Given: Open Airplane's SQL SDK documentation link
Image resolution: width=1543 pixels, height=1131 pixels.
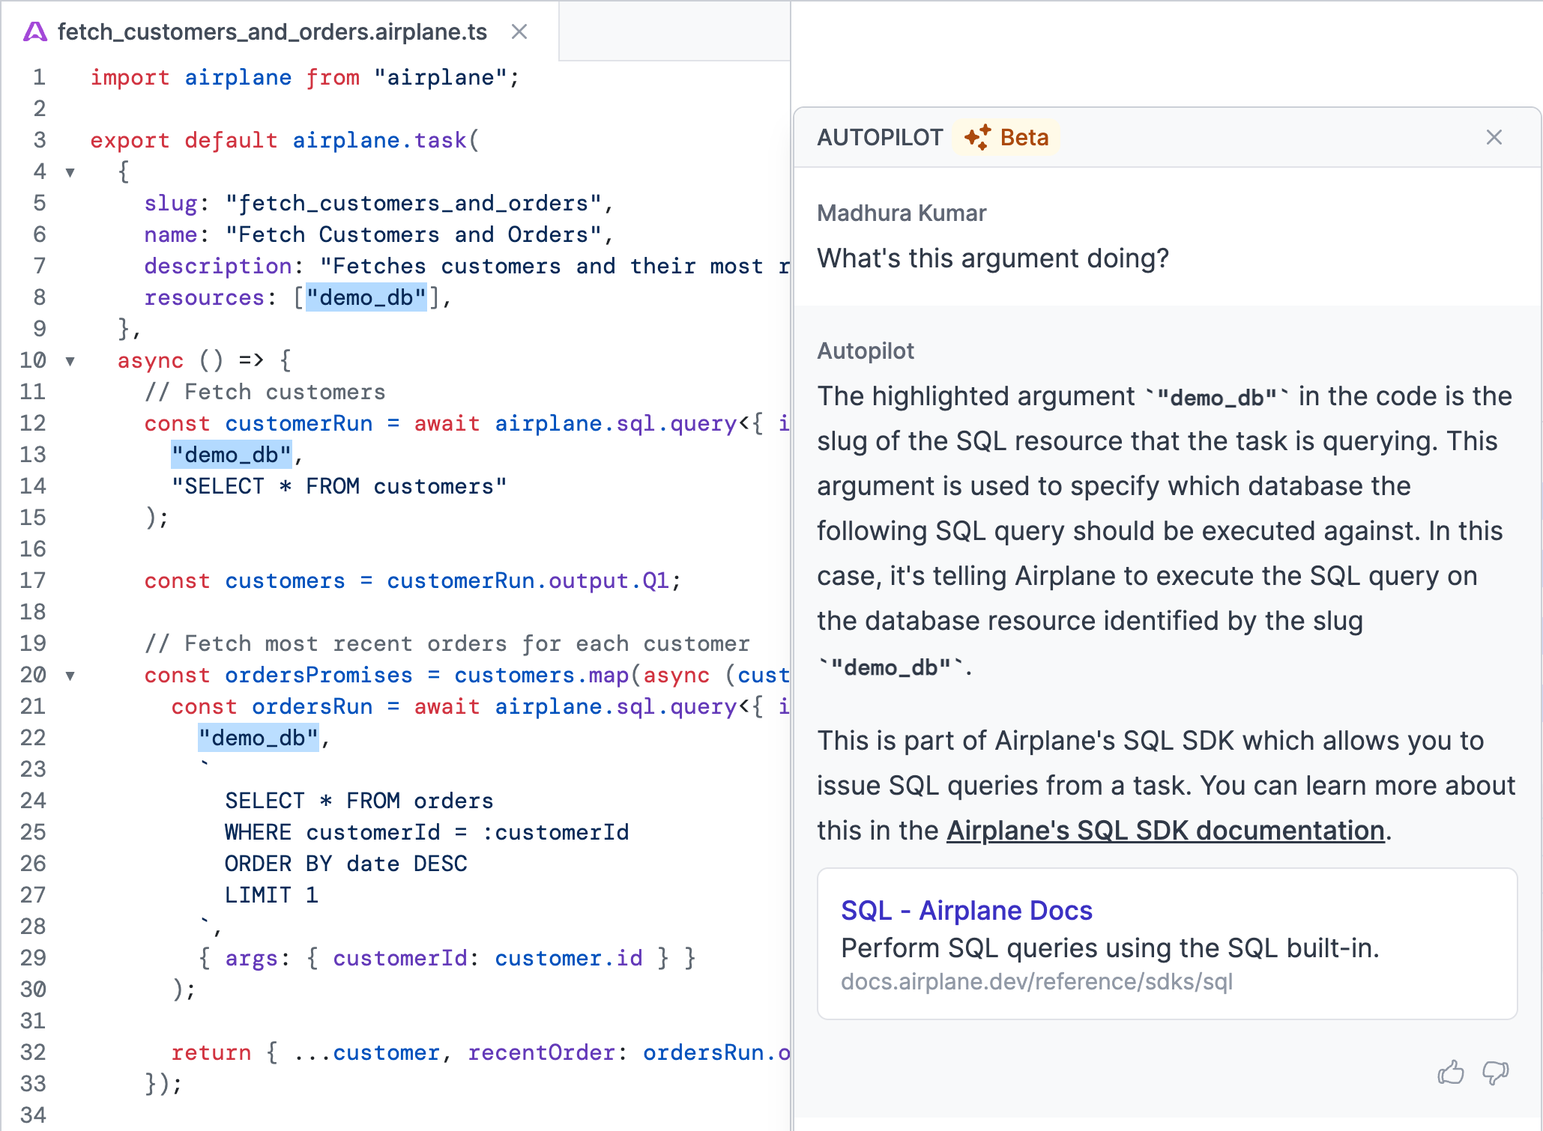Looking at the screenshot, I should pos(1165,830).
